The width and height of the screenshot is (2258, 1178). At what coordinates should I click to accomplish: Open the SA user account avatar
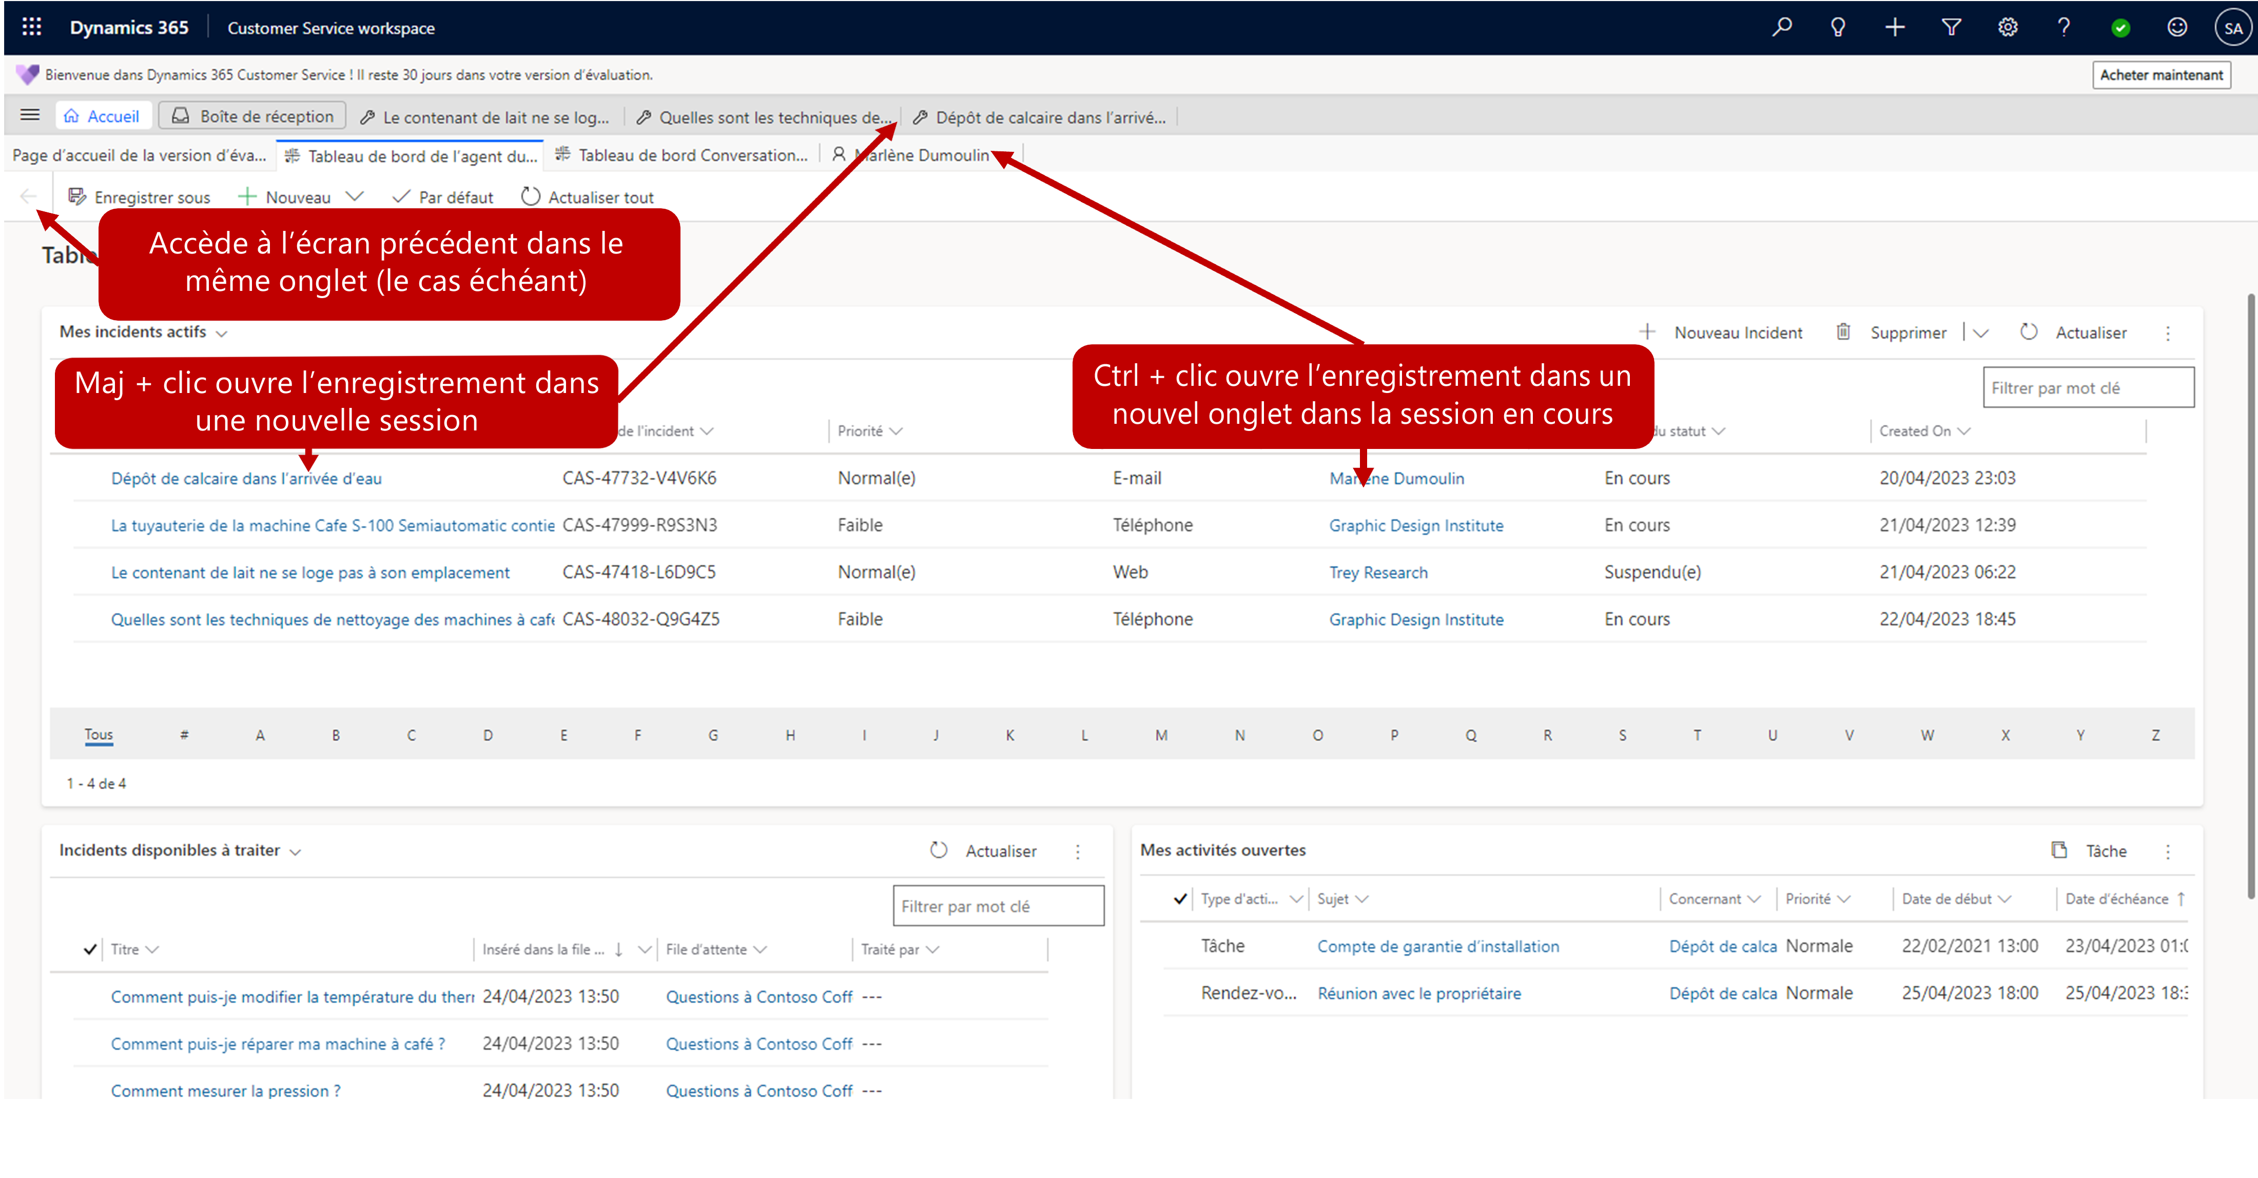(x=2232, y=28)
